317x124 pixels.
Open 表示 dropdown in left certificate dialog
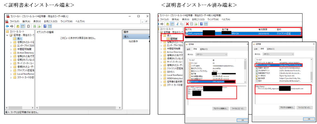[x=211, y=54]
